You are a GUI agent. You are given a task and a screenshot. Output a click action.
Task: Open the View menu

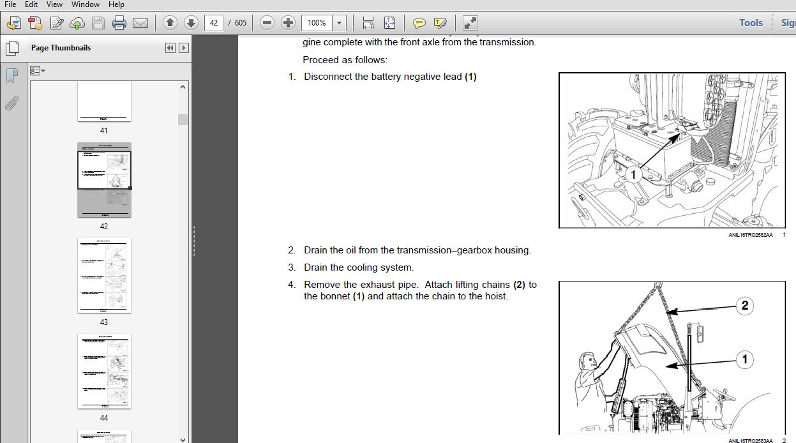click(x=54, y=4)
